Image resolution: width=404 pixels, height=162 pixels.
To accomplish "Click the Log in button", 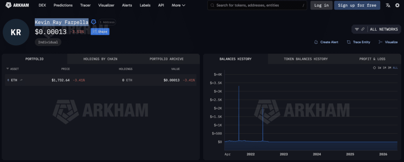I will [x=321, y=5].
